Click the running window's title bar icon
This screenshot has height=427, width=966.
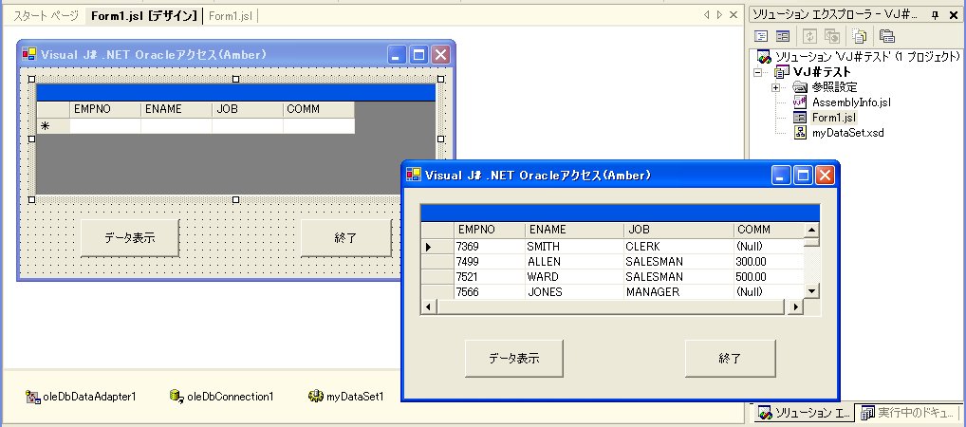click(414, 175)
